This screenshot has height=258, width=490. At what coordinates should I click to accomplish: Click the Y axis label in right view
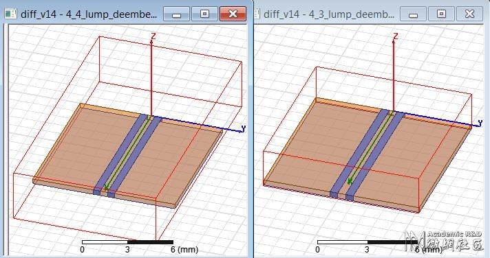coord(480,122)
